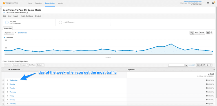Open the Thursday row link

pos(13,92)
